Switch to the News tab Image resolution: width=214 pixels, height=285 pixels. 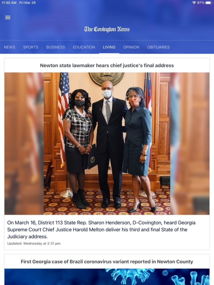coord(9,47)
